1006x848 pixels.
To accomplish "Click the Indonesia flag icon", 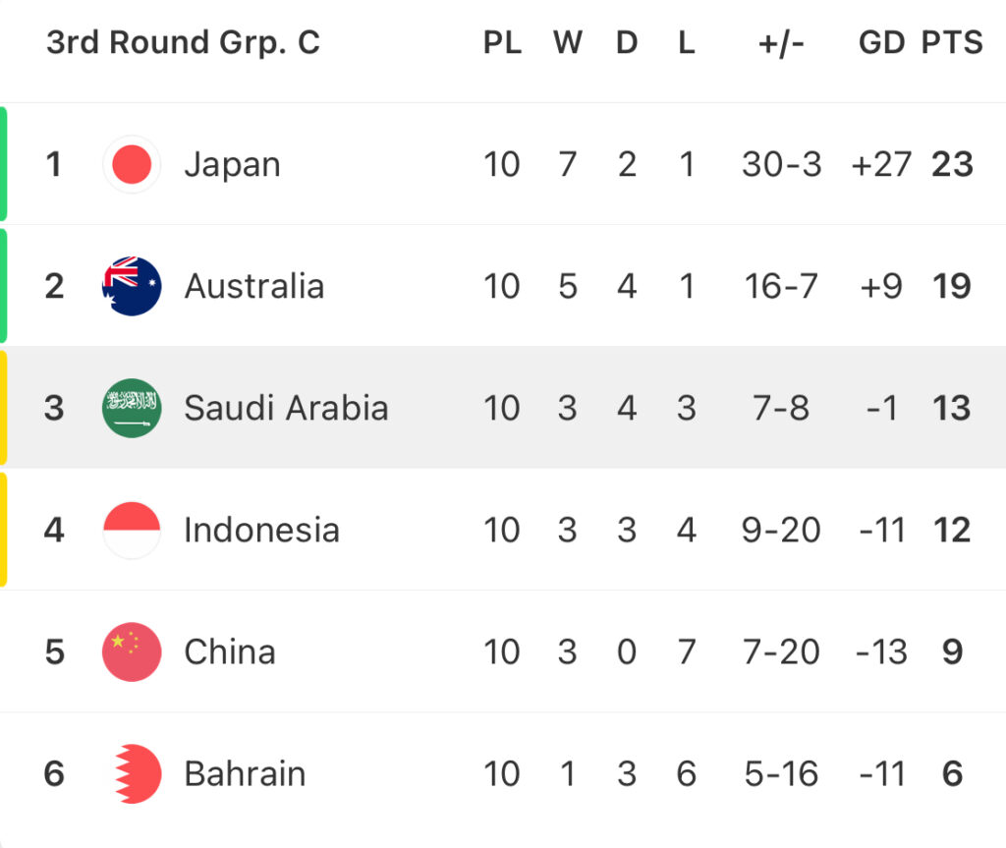I will 132,531.
